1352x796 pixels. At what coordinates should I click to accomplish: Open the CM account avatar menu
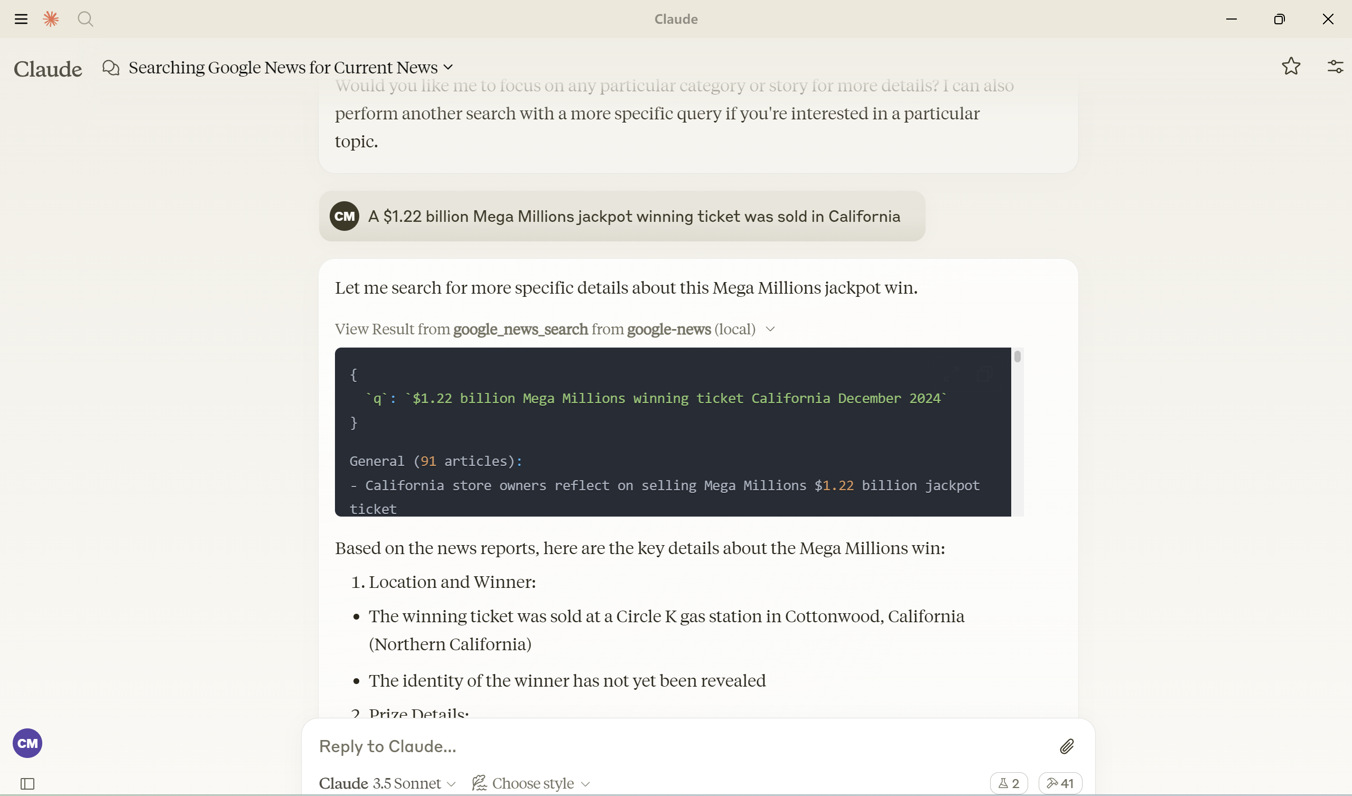coord(27,743)
